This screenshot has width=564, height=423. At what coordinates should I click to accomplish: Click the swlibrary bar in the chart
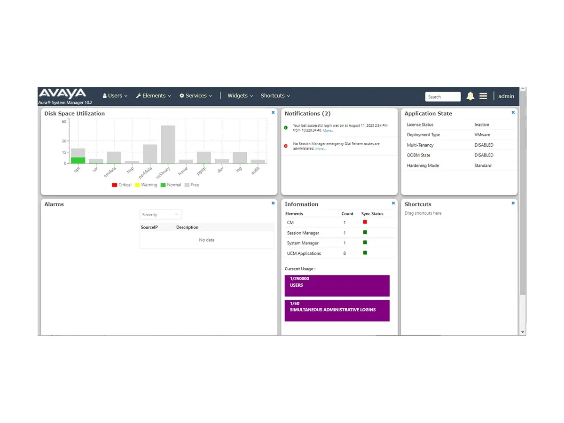[168, 144]
